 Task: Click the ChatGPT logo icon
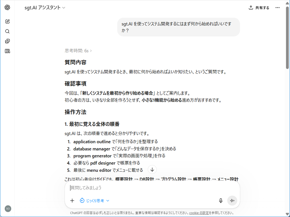click(x=7, y=7)
